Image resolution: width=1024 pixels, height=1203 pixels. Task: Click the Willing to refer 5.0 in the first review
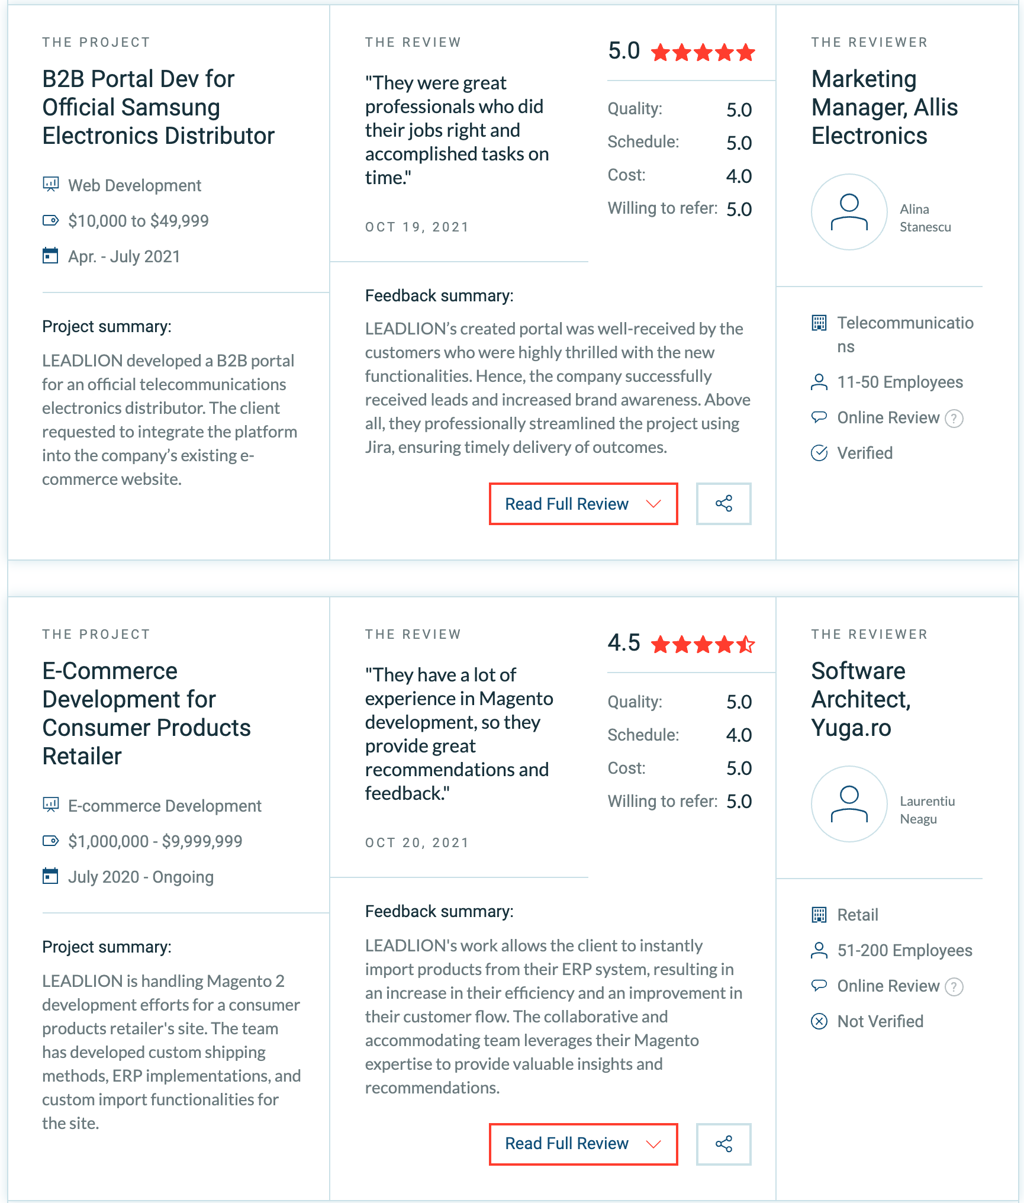[x=739, y=209]
